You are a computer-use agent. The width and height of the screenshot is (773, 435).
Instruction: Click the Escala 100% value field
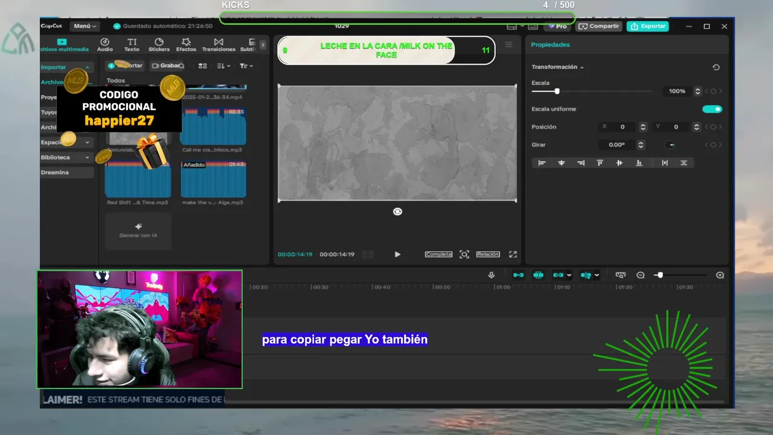click(678, 91)
